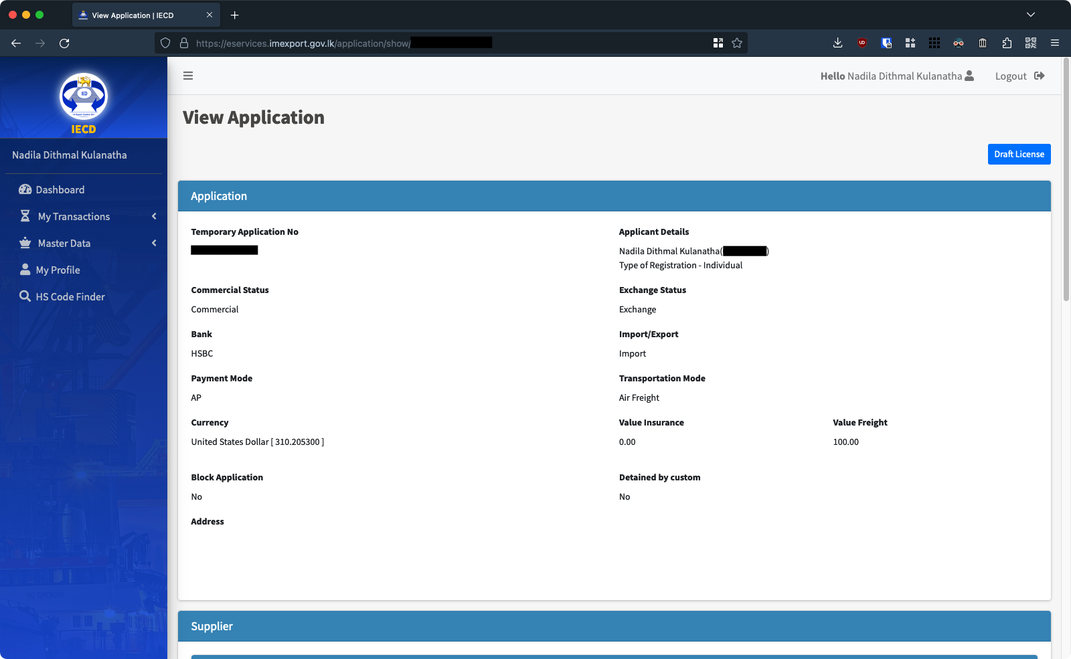Click the hamburger sidebar toggle icon
This screenshot has width=1071, height=659.
point(188,76)
